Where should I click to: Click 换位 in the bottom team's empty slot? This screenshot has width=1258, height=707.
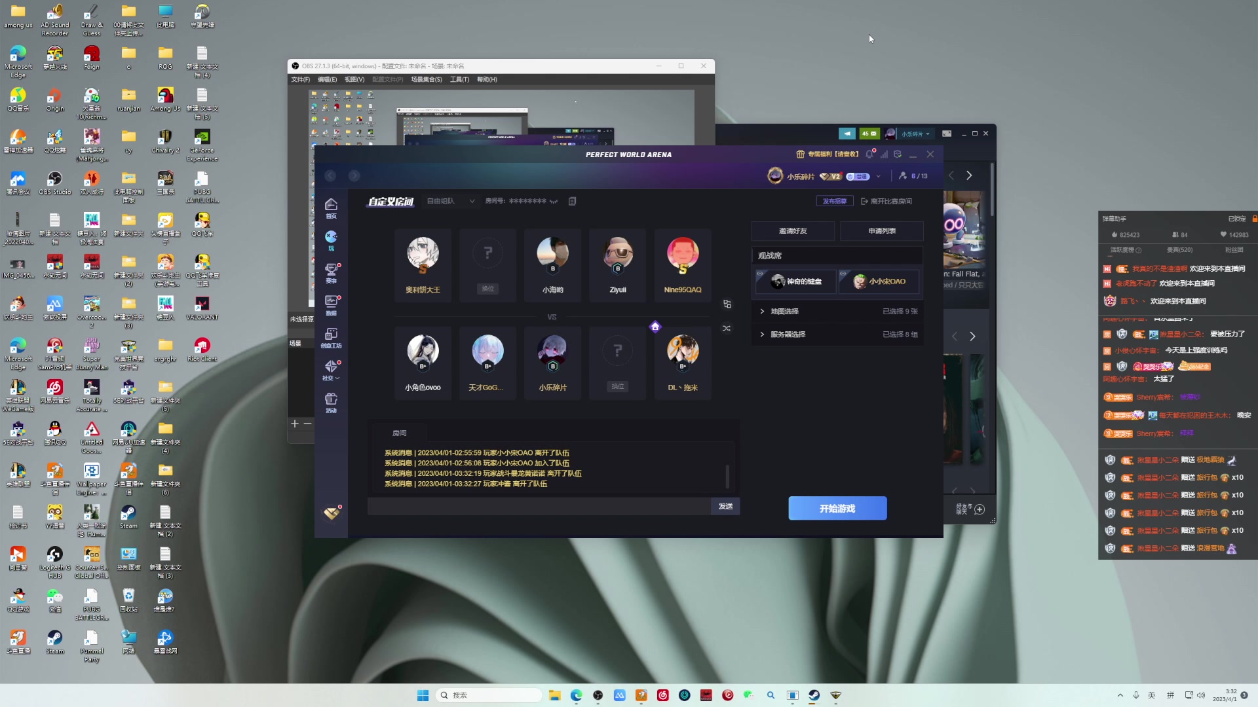pyautogui.click(x=617, y=386)
